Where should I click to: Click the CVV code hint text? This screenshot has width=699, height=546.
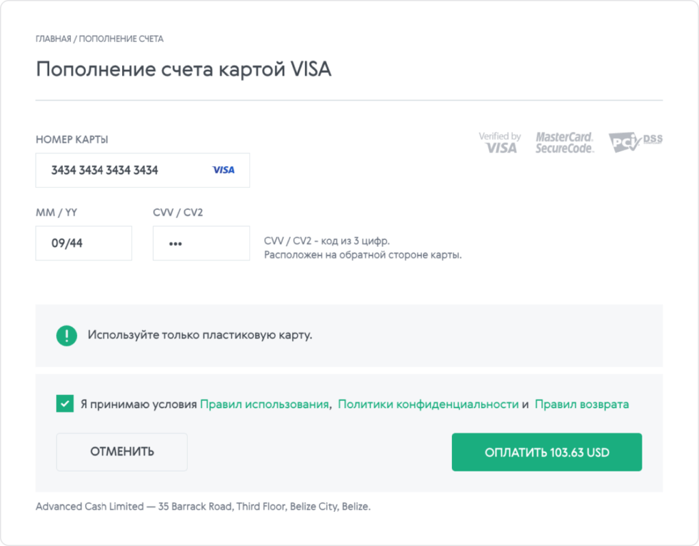(x=362, y=248)
